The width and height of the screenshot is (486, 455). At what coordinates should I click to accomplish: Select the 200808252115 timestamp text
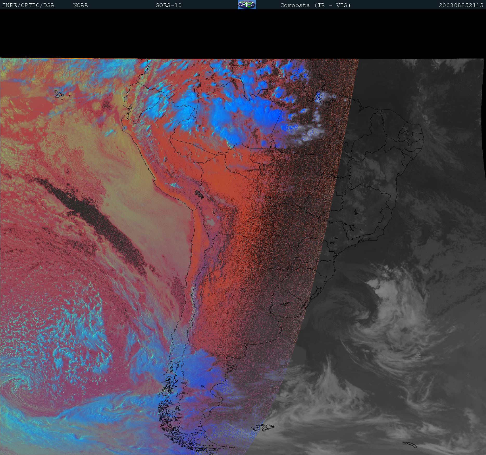(461, 5)
